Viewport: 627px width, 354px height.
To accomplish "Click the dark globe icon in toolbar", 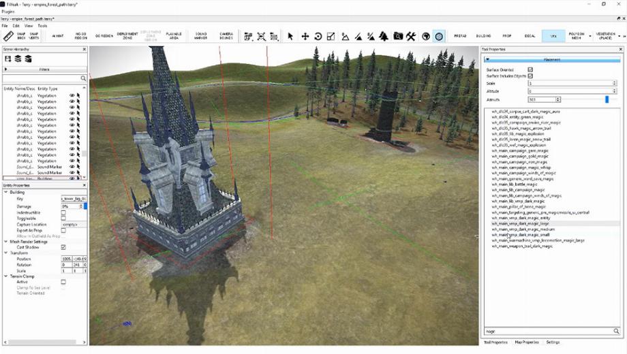I will (x=426, y=36).
